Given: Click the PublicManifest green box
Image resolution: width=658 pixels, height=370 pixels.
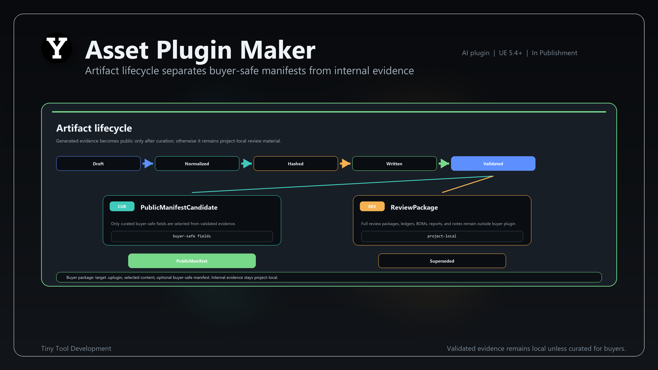Looking at the screenshot, I should [x=192, y=261].
